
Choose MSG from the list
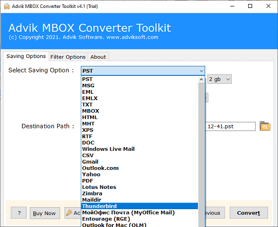140,86
